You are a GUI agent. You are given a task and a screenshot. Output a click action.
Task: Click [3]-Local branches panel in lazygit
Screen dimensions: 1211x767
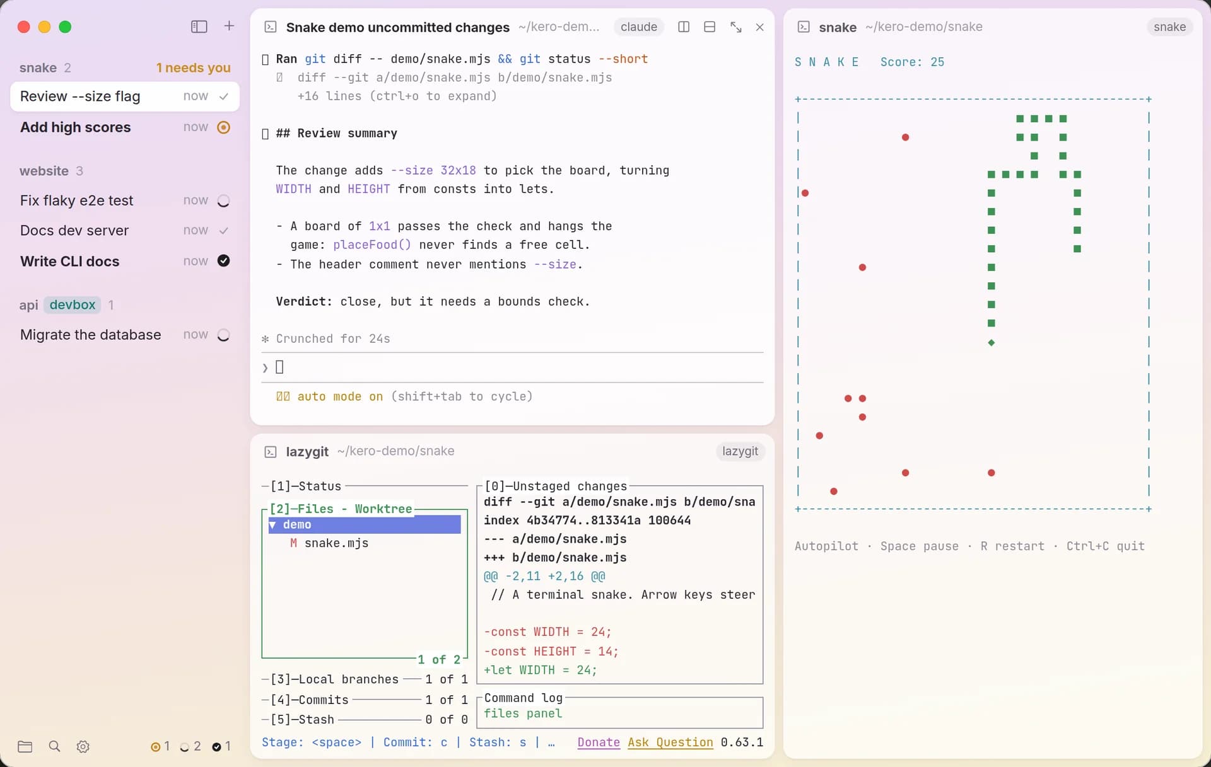365,679
